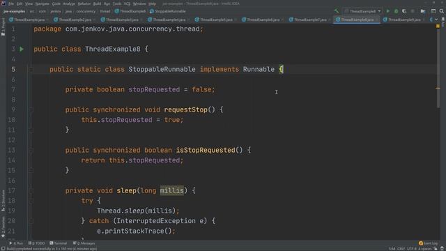Run ThreadExample8 with the green play button

(x=387, y=11)
